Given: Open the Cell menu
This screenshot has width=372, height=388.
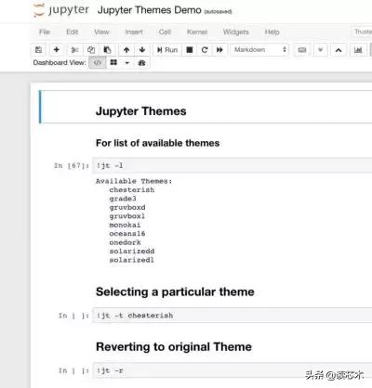Looking at the screenshot, I should 165,32.
